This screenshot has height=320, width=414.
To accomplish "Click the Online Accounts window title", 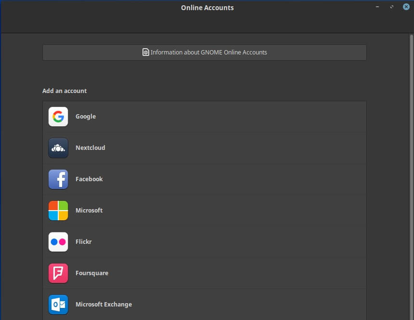I will tap(207, 8).
